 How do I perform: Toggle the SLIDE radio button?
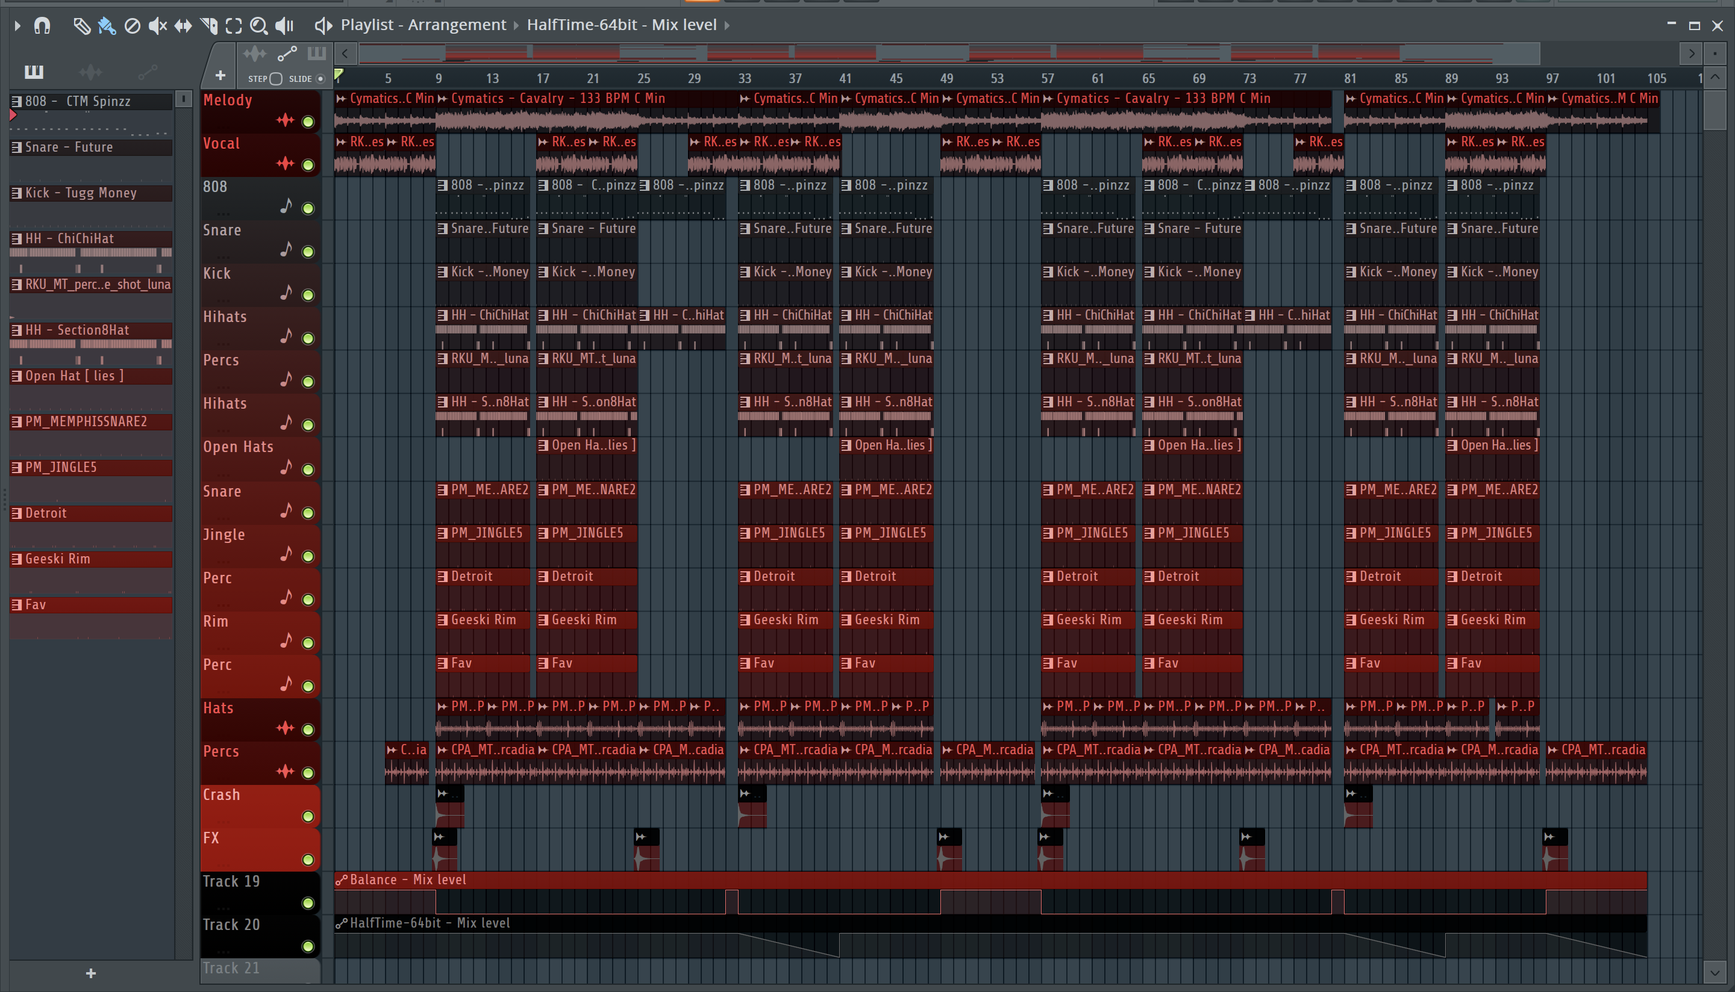(x=320, y=78)
